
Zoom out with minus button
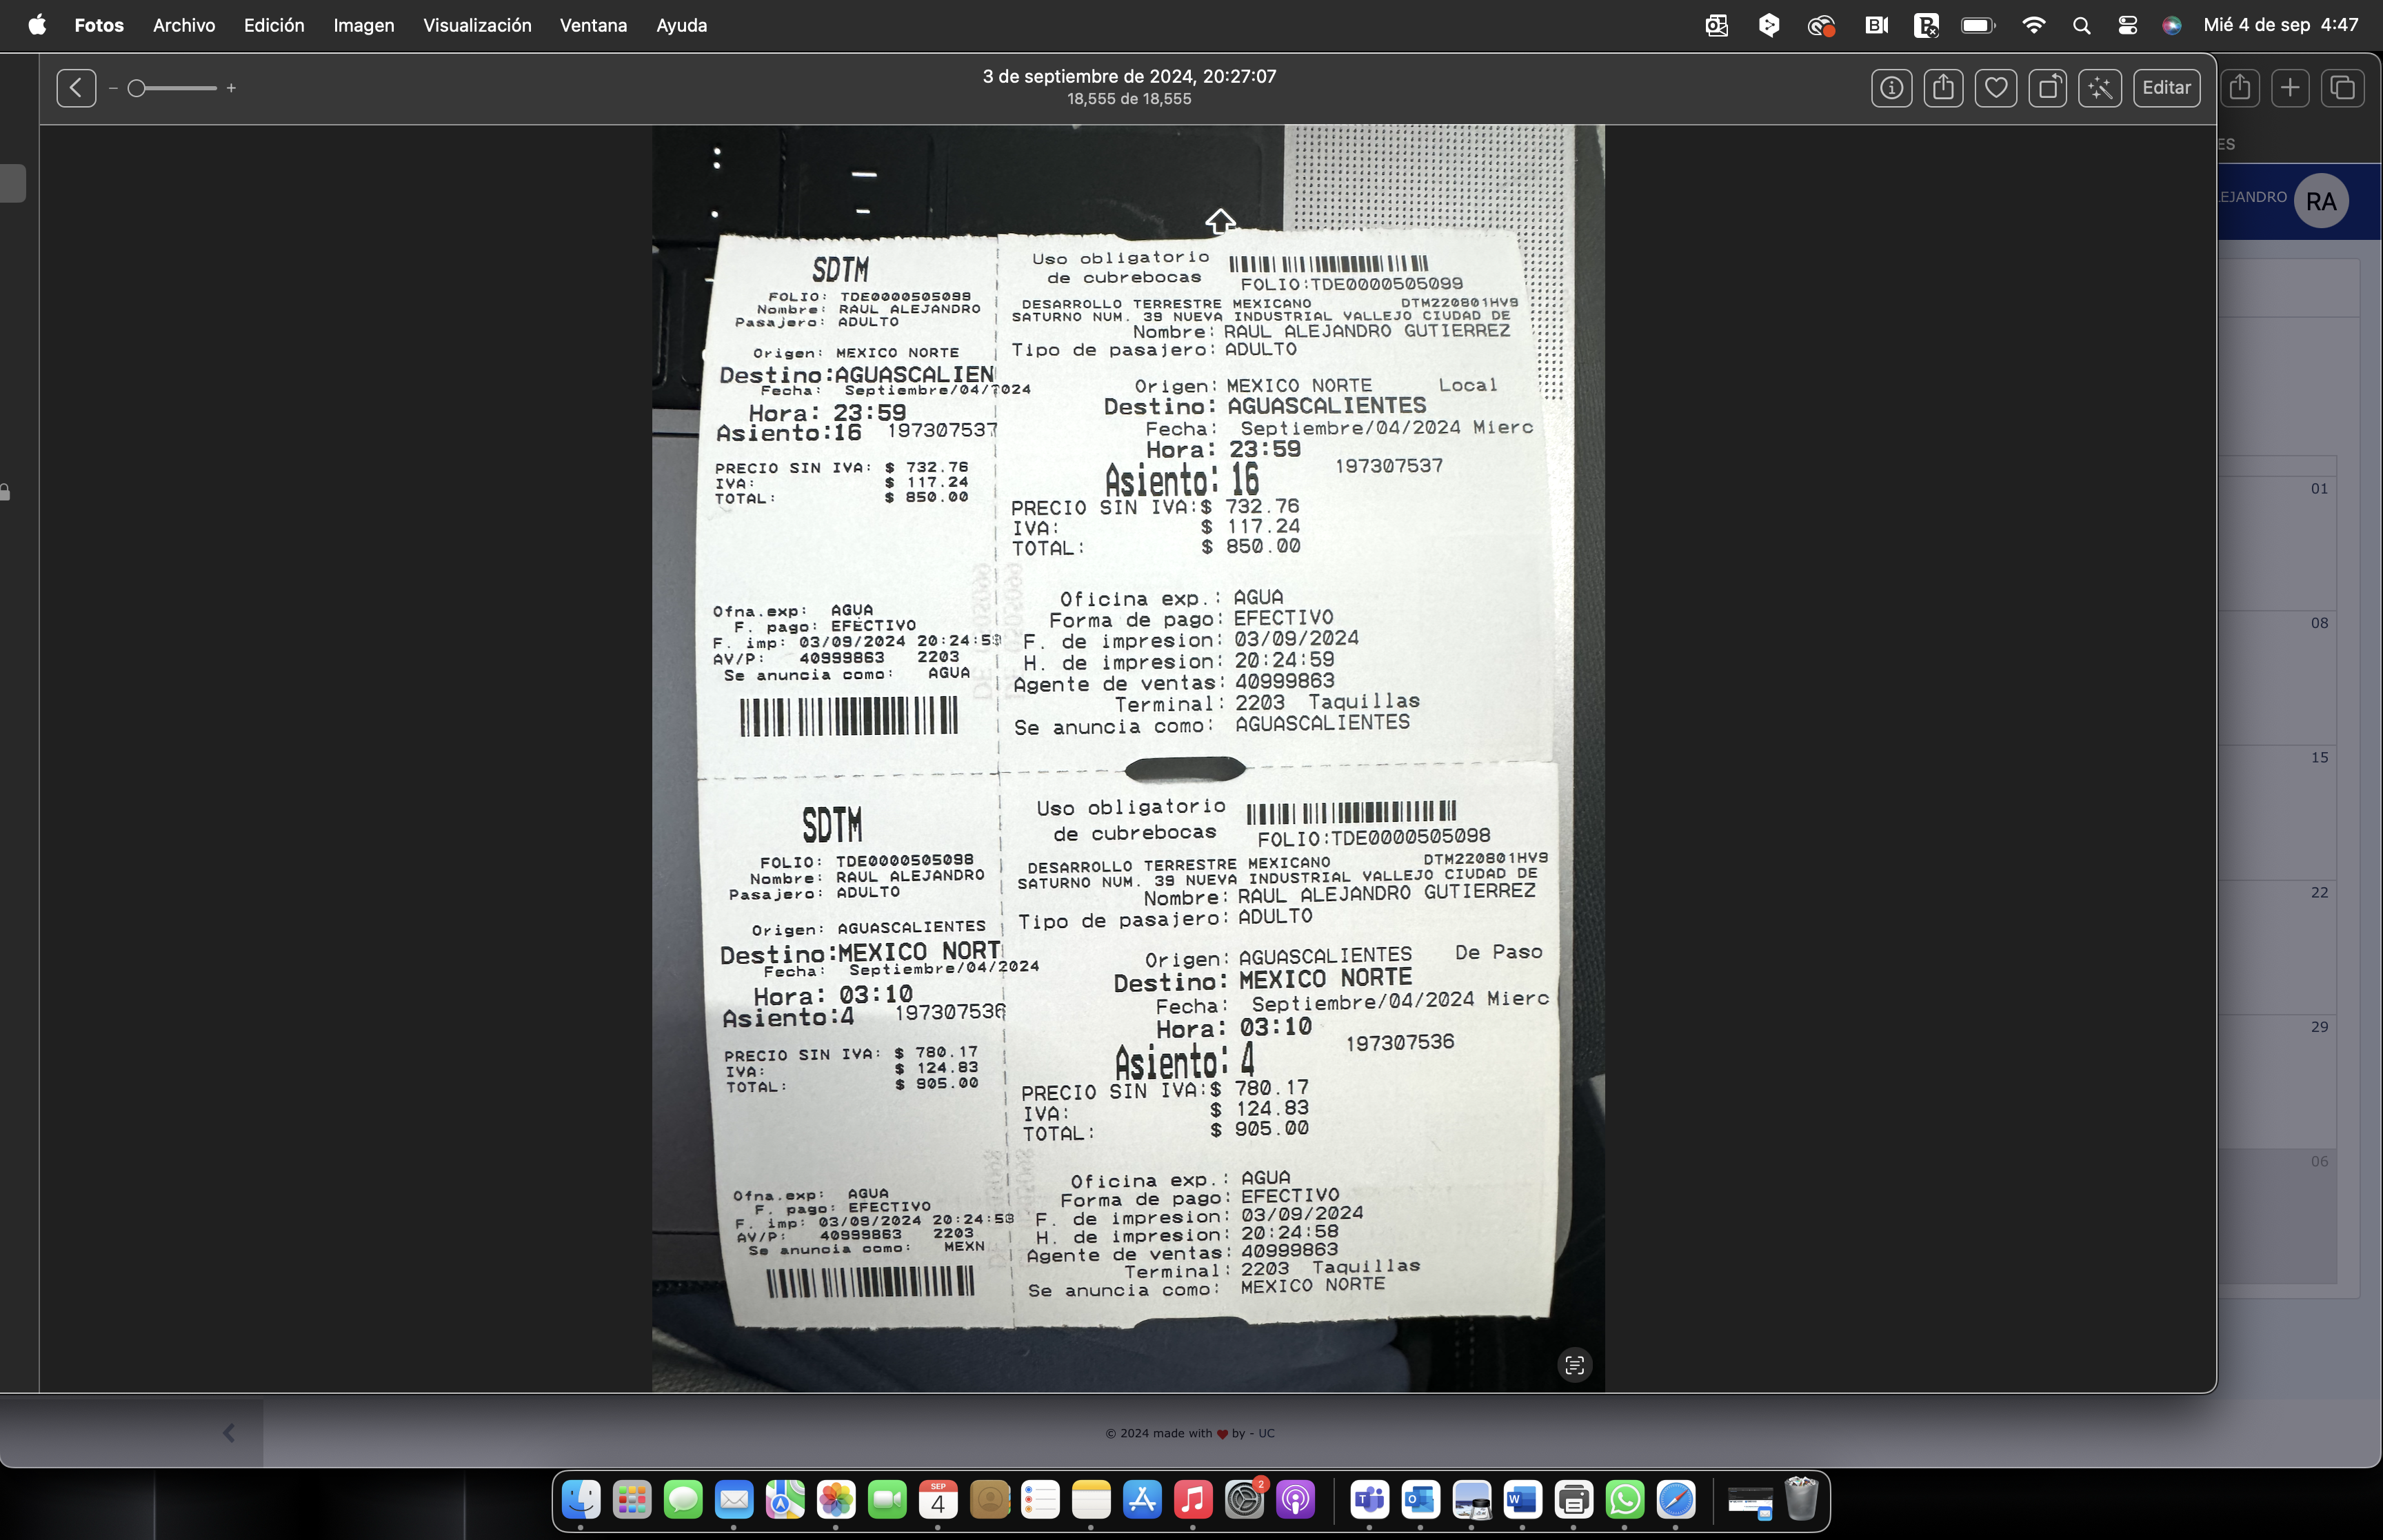coord(113,89)
